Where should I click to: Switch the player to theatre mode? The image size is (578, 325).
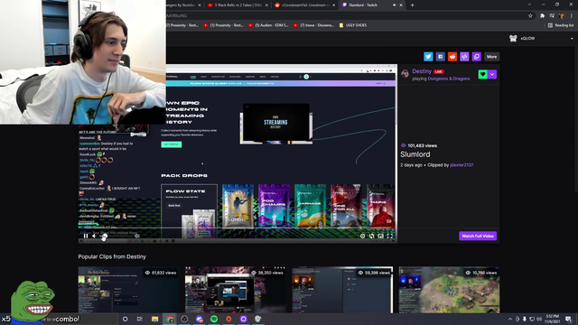381,236
